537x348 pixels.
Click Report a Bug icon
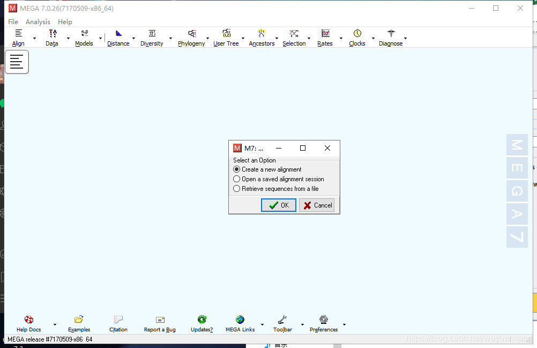[160, 320]
